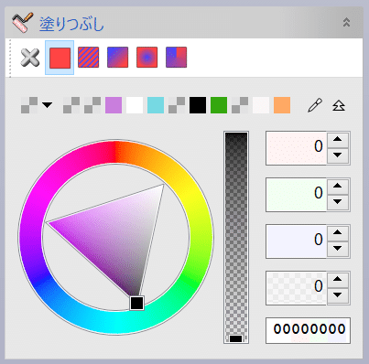Pick the black color swatch
The width and height of the screenshot is (369, 364).
pos(198,105)
